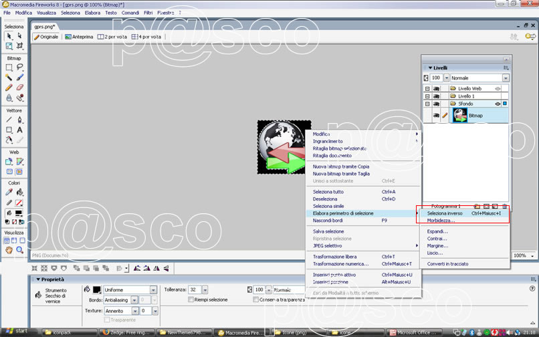Select the Paint Bucket tool

(x=19, y=192)
